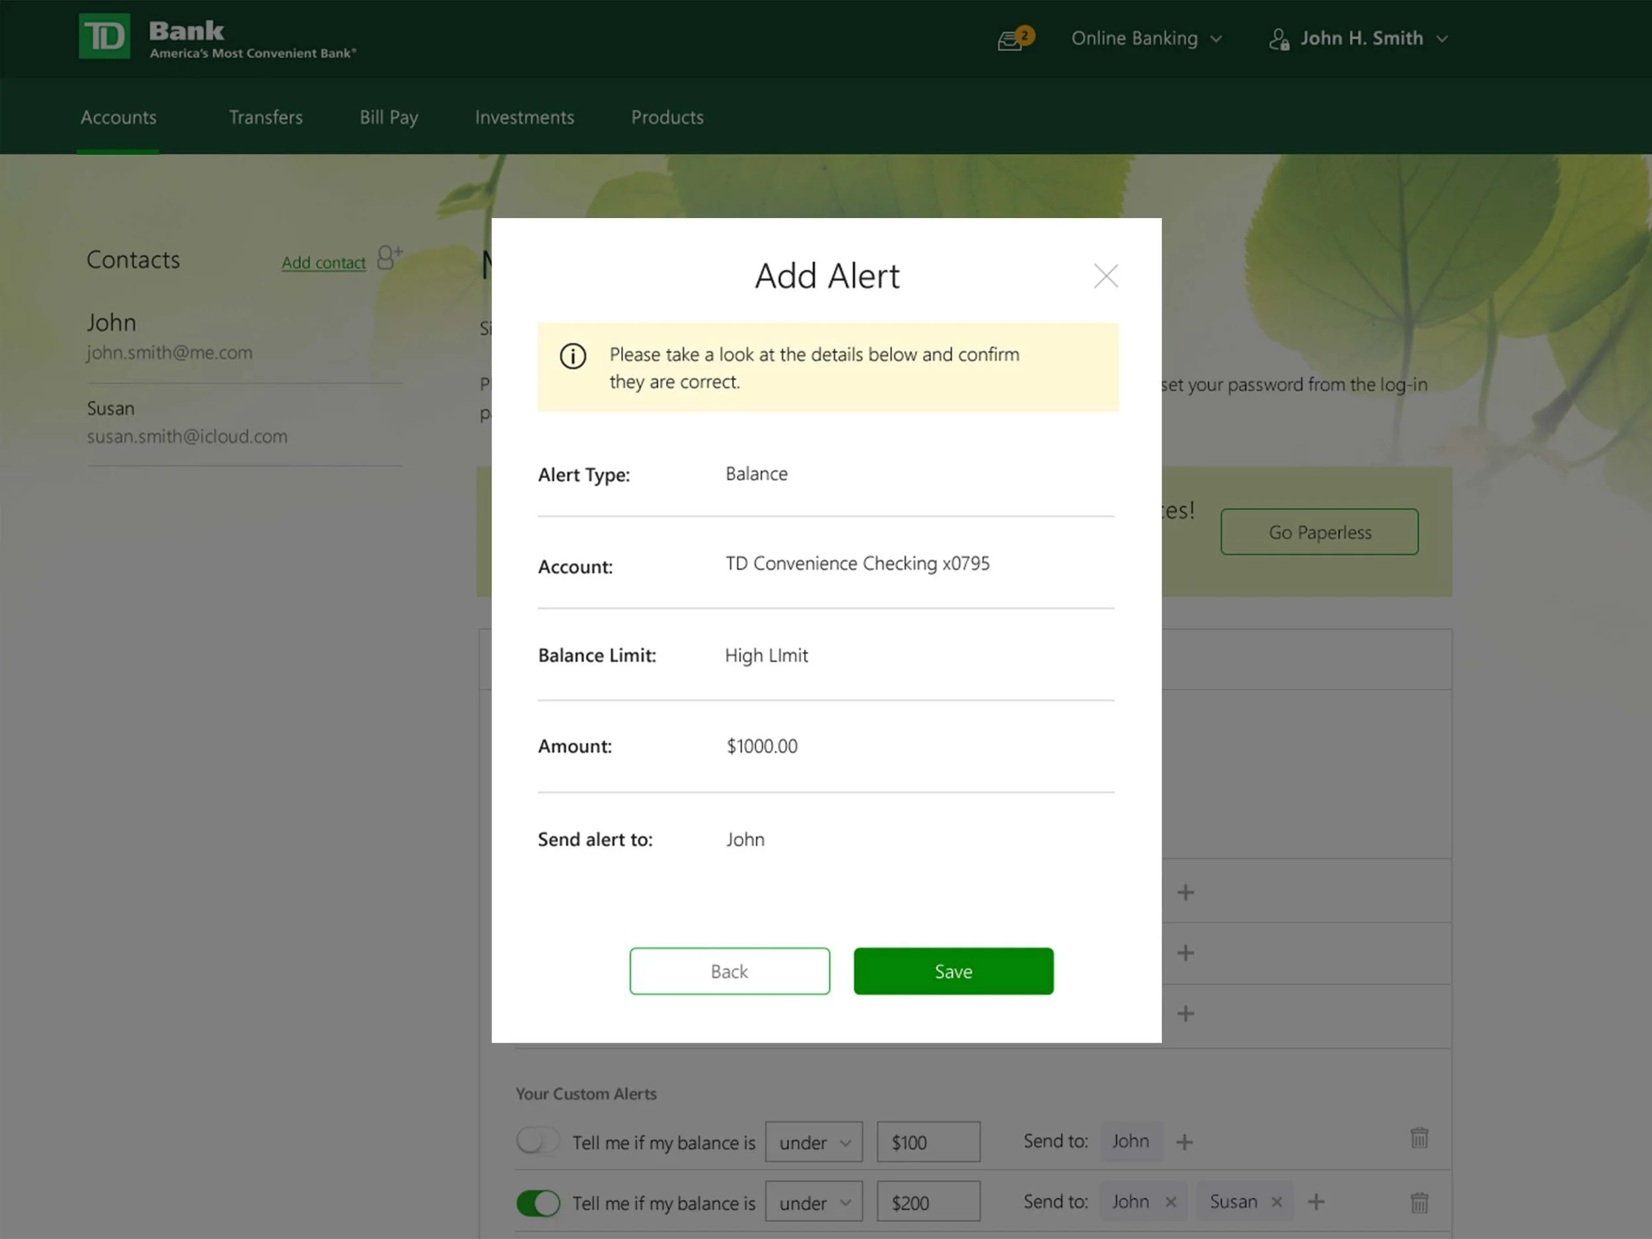Open the Investments tab
This screenshot has height=1239, width=1652.
524,117
